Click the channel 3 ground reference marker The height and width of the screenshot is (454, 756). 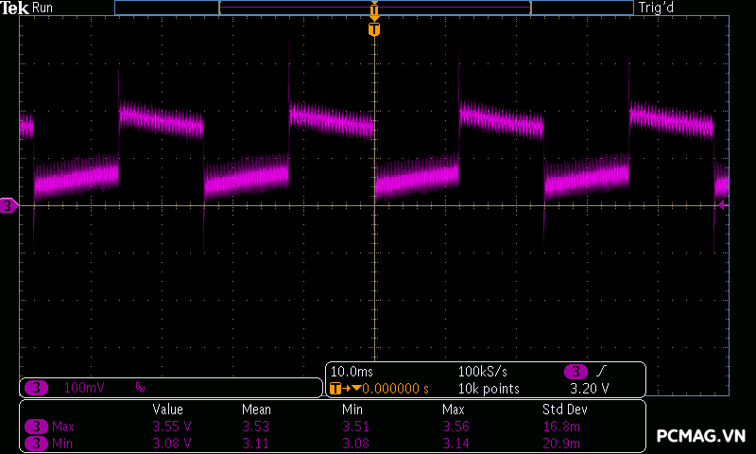9,205
